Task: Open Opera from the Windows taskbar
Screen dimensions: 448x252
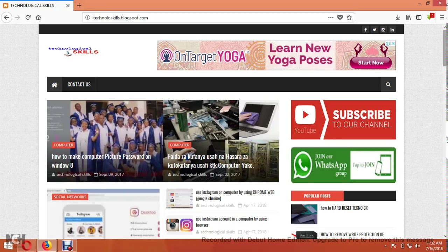Action: click(27, 246)
